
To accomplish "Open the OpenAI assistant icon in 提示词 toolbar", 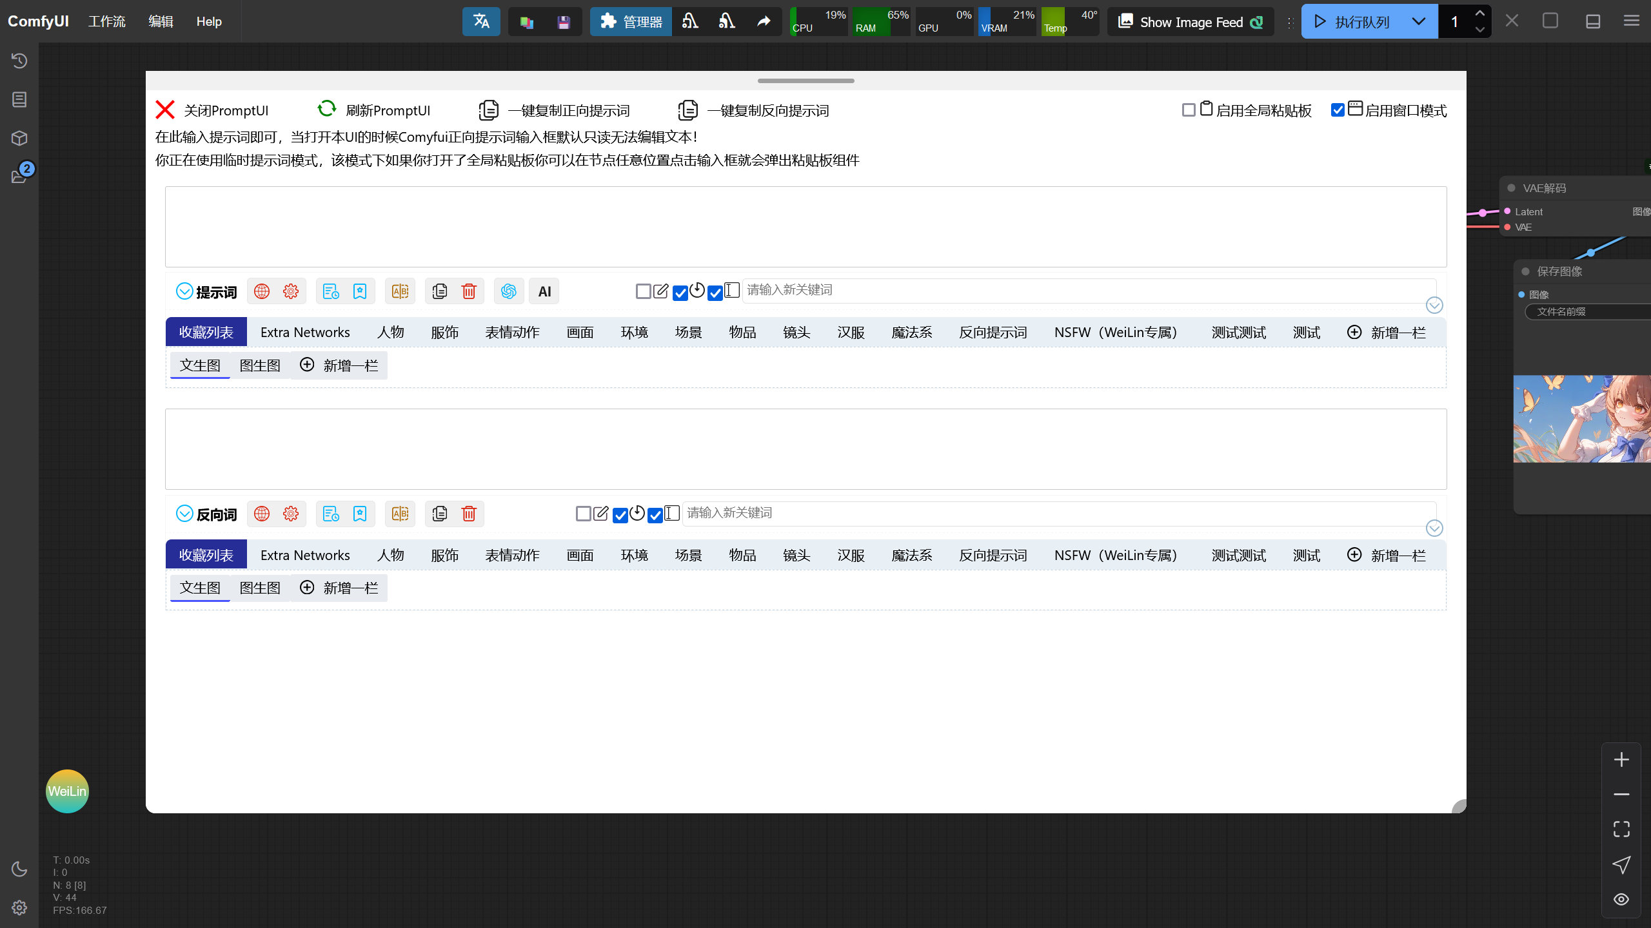I will (508, 291).
